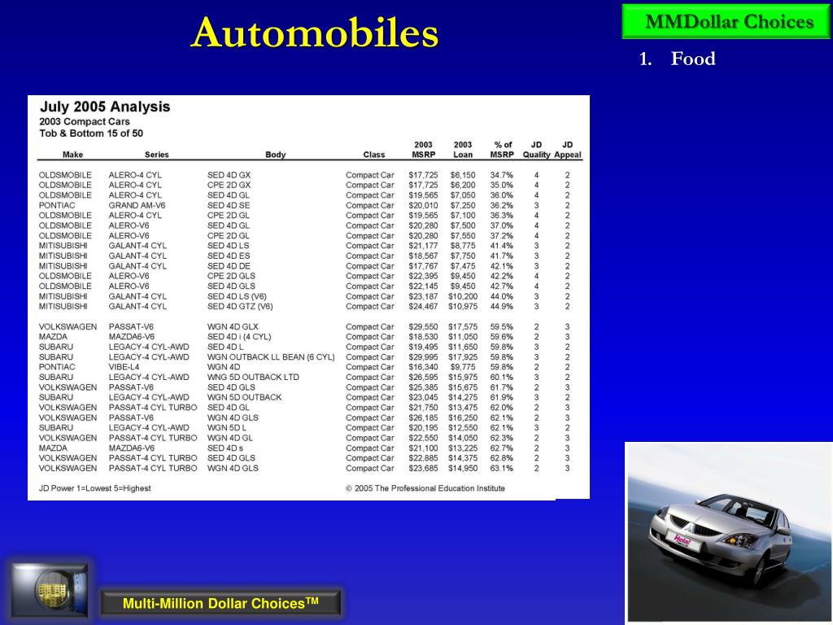This screenshot has height=625, width=833.
Task: Select the $24,467 MSRP value
Action: click(x=423, y=306)
